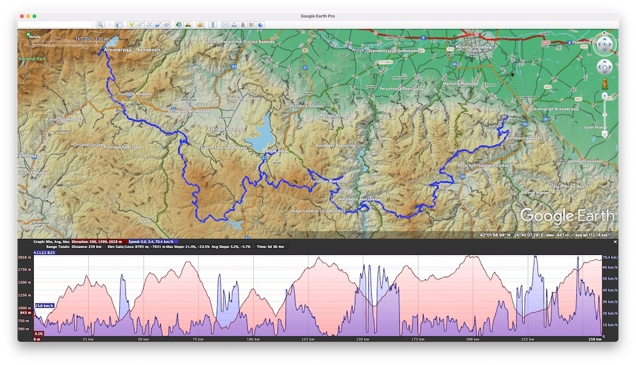Image resolution: width=636 pixels, height=365 pixels.
Task: Click the eye alt 112.18 km status text
Action: tap(591, 235)
